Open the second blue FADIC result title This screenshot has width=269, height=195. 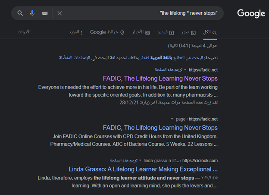pyautogui.click(x=160, y=128)
